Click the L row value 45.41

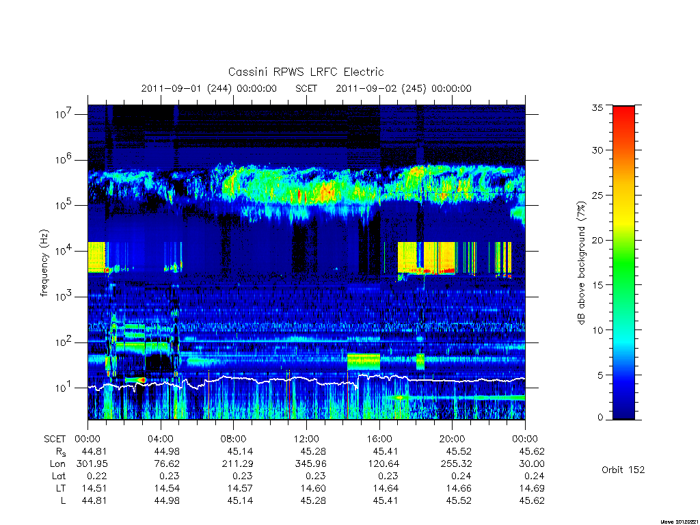click(x=386, y=500)
